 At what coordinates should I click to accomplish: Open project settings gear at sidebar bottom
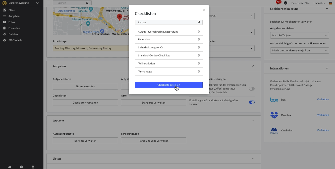click(21, 167)
